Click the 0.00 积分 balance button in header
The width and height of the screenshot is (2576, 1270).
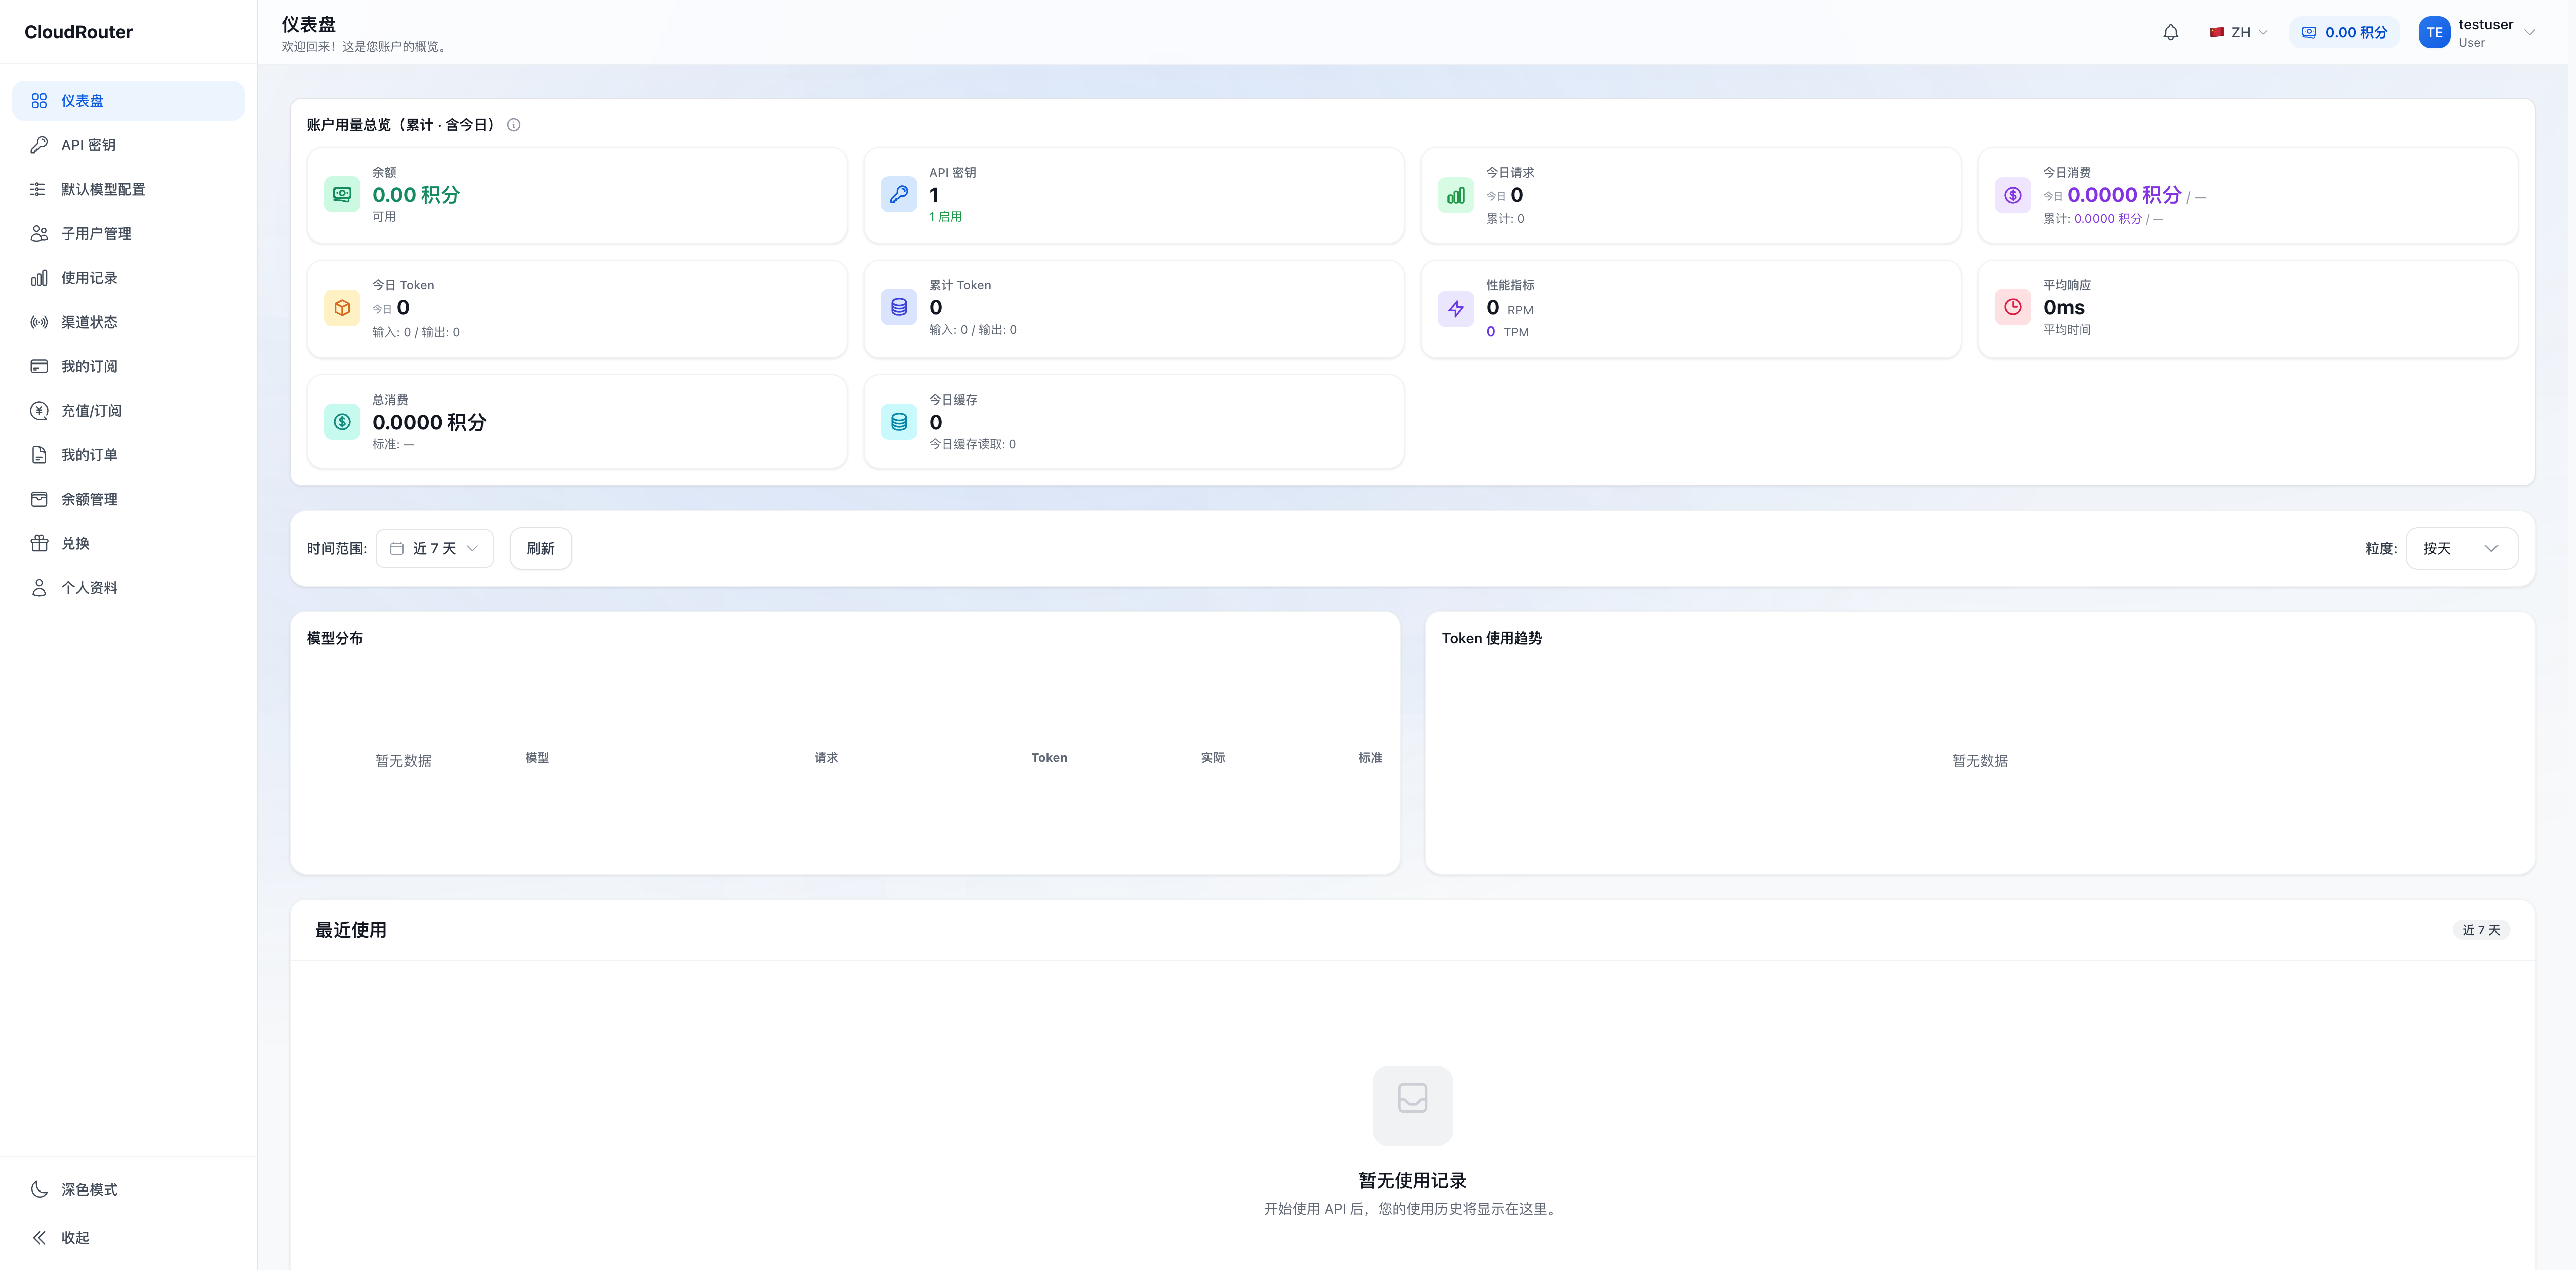pos(2344,32)
